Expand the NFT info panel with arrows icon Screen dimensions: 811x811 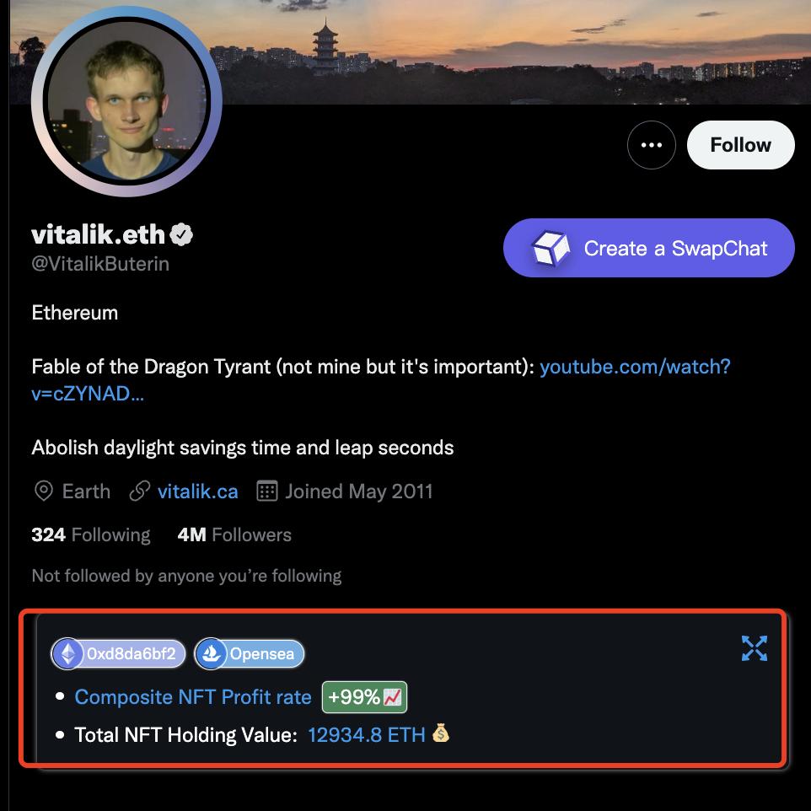754,648
